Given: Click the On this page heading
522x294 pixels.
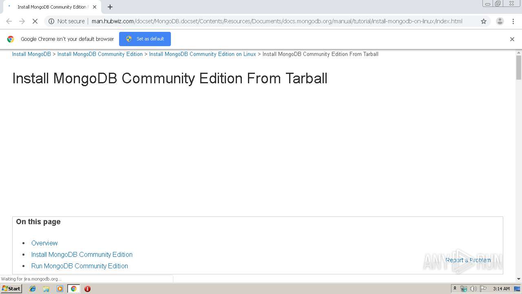Looking at the screenshot, I should 38,222.
